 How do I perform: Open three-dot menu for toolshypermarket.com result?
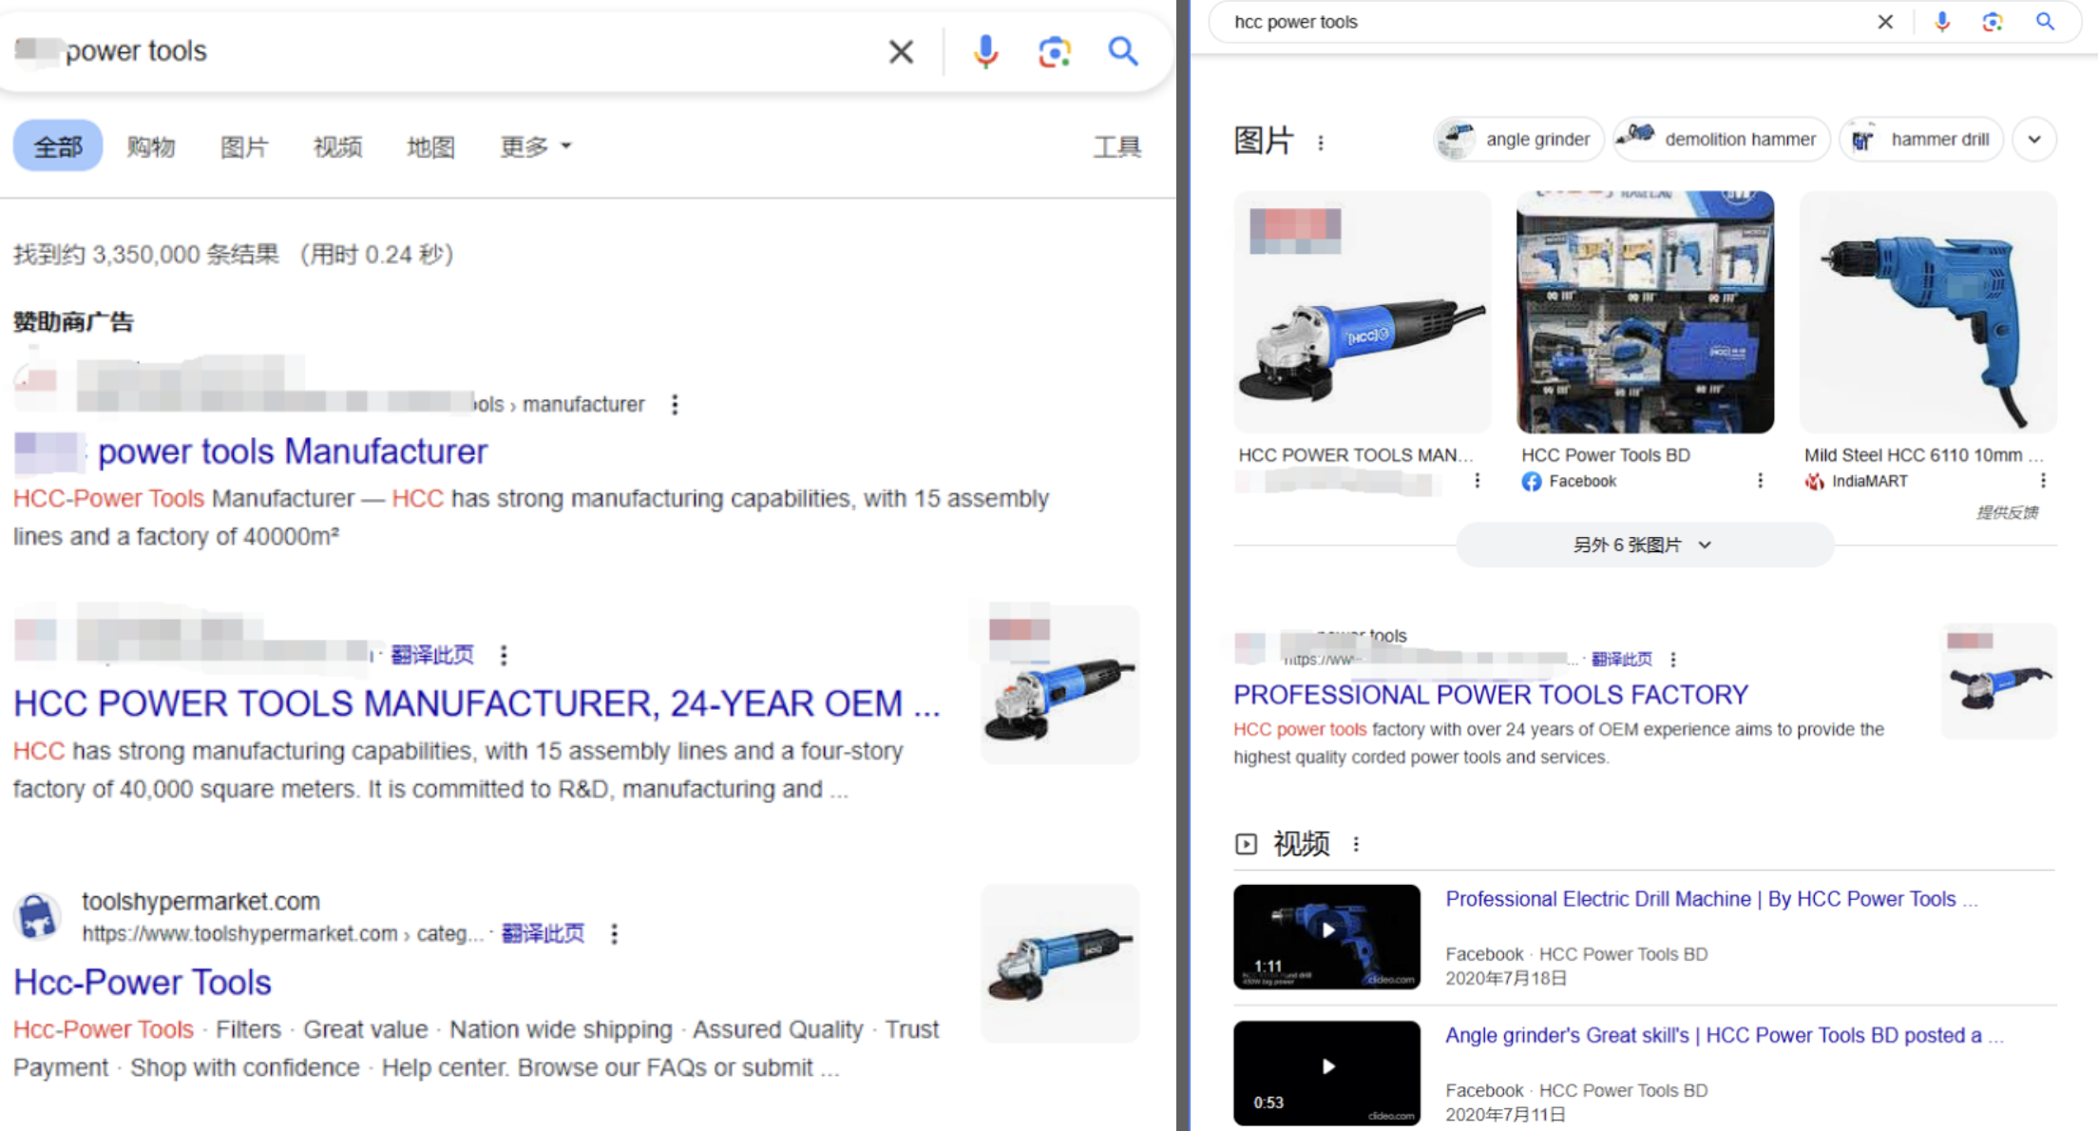(x=614, y=934)
